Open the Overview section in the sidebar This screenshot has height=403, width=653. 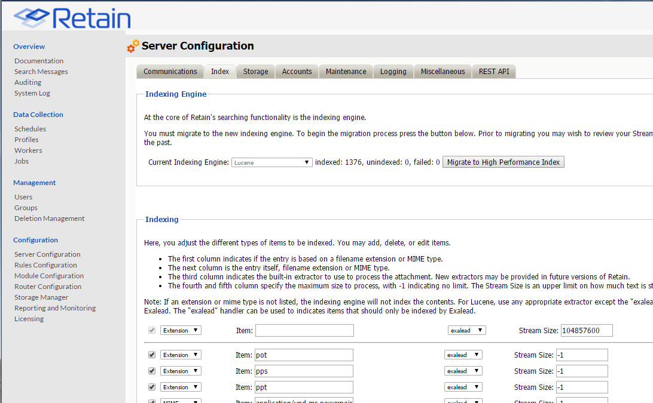(29, 47)
